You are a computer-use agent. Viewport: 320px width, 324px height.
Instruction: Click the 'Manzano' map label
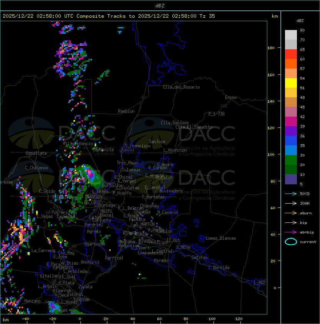click(32, 301)
